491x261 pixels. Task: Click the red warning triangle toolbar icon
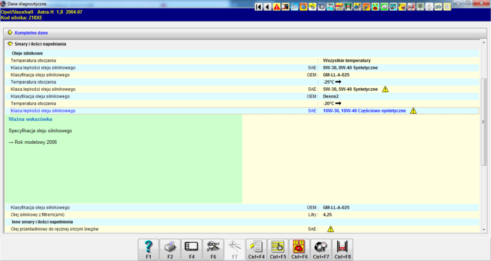click(x=276, y=7)
